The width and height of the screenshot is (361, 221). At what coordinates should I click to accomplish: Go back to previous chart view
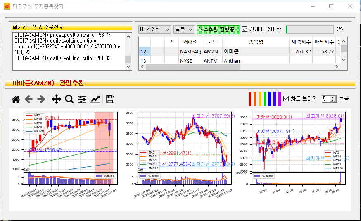(x=28, y=99)
